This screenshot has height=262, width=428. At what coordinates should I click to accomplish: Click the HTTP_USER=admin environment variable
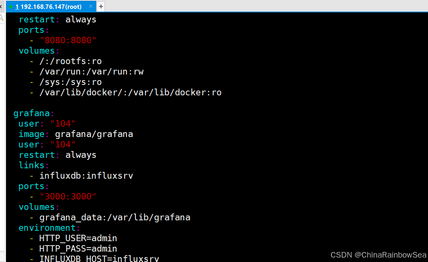(x=78, y=238)
